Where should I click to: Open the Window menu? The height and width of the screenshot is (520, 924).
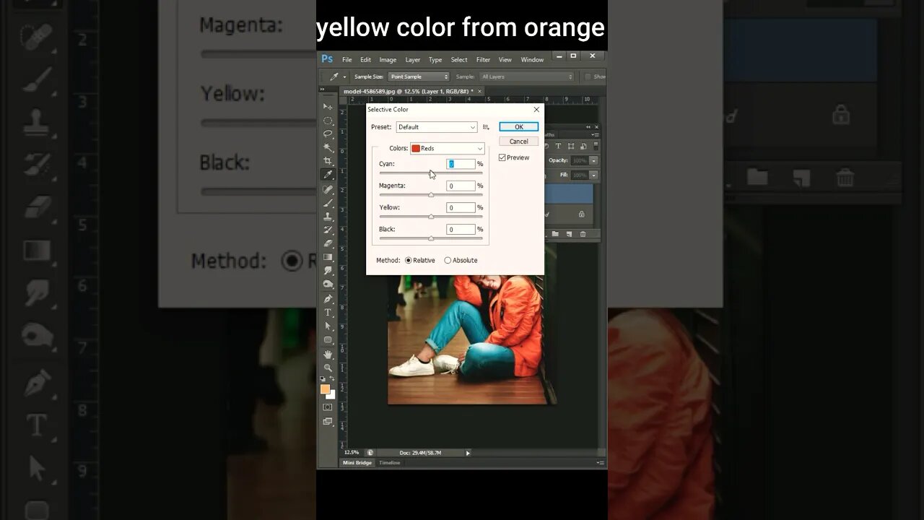(x=532, y=60)
